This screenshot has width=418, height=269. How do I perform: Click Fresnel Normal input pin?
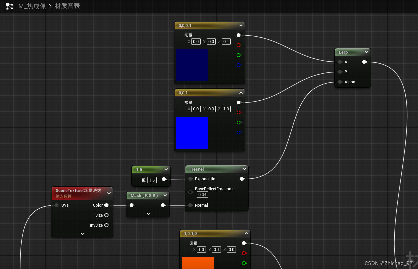(x=190, y=205)
